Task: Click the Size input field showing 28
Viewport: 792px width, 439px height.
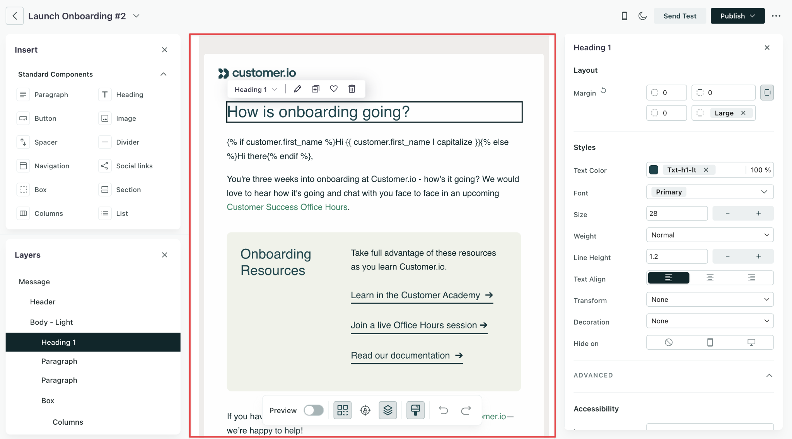Action: click(677, 214)
